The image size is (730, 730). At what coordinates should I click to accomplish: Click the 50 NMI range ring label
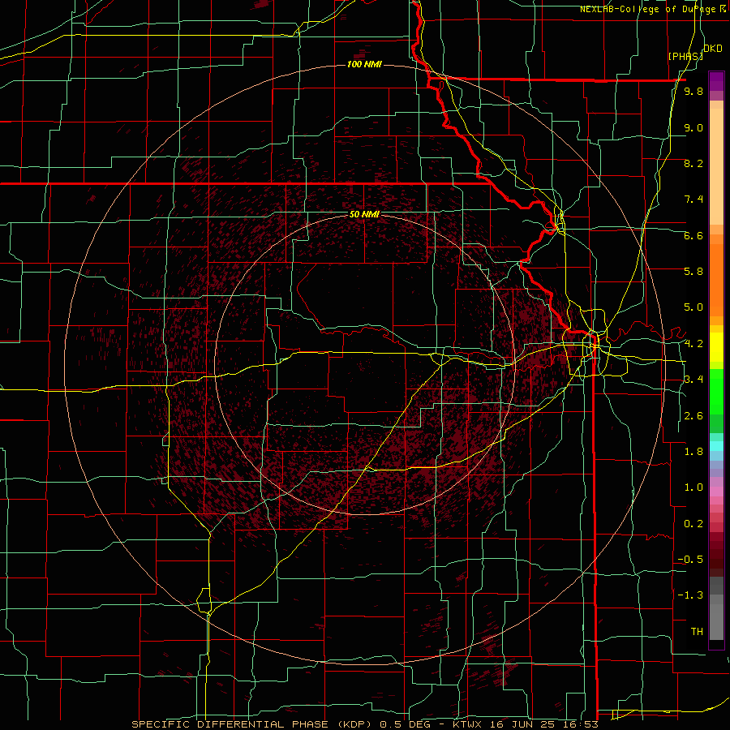coord(364,214)
